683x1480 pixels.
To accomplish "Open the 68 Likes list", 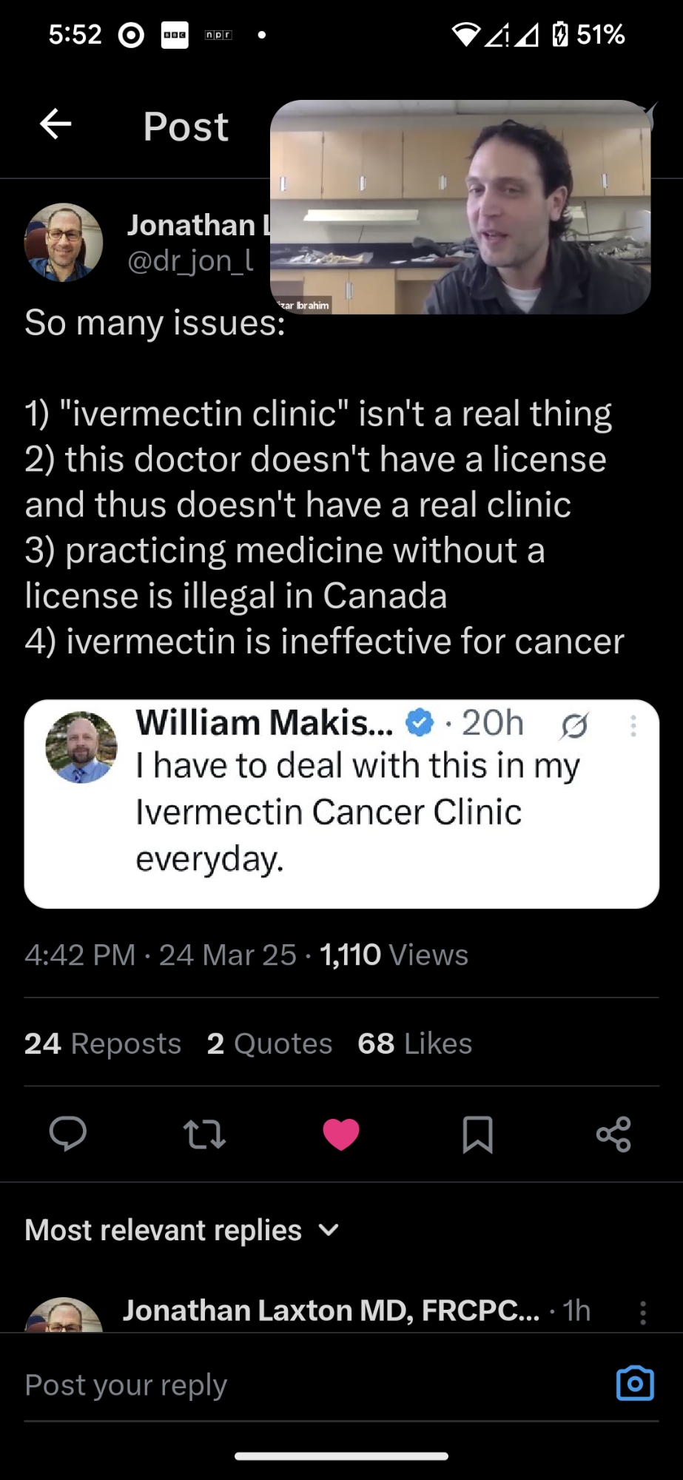I will point(414,1043).
